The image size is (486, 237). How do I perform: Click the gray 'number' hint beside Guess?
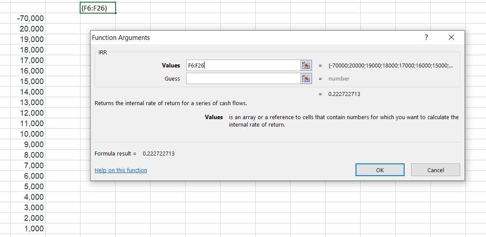click(x=339, y=79)
